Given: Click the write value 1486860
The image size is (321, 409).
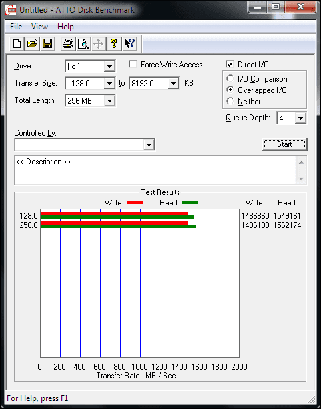Looking at the screenshot, I should click(x=255, y=216).
